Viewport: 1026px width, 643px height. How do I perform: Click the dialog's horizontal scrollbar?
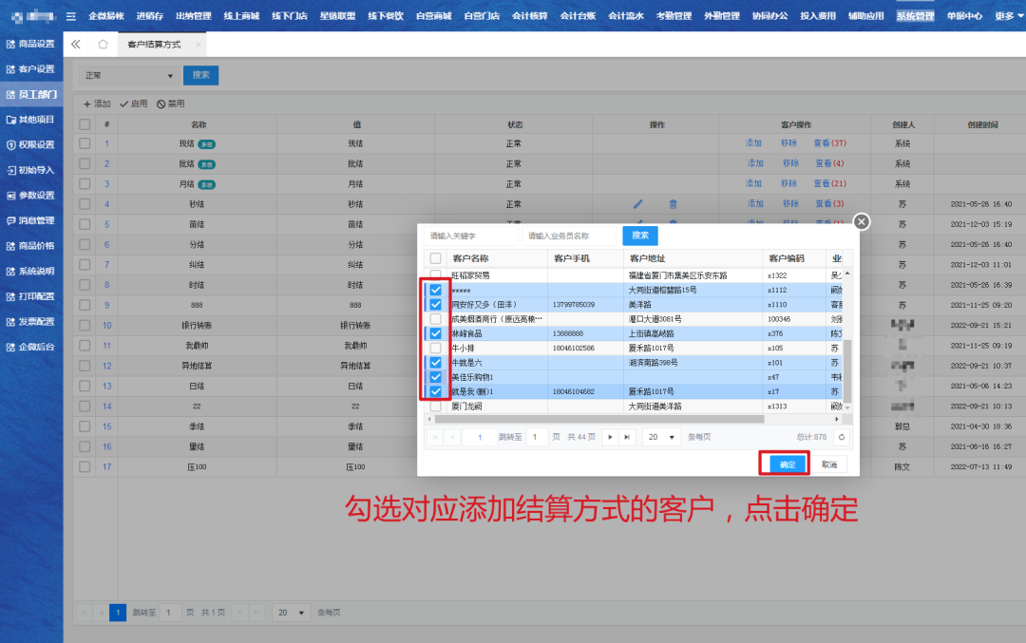(x=598, y=419)
